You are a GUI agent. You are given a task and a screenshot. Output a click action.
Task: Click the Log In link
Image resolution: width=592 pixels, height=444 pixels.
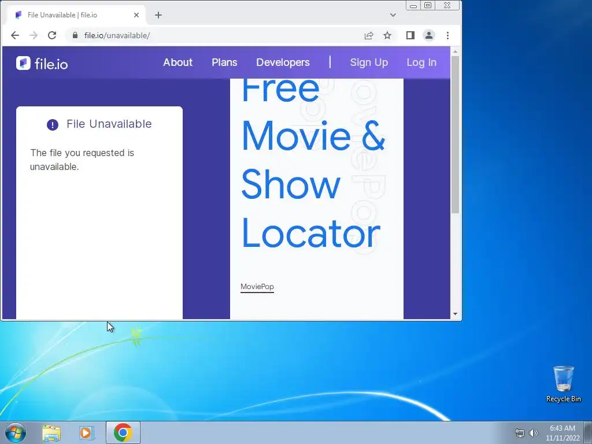click(x=421, y=62)
